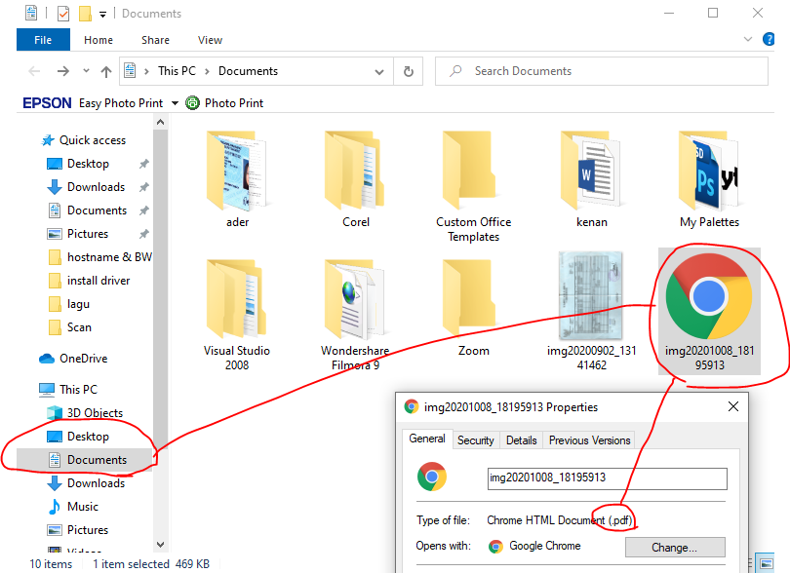Open the ader folder
The image size is (790, 573).
237,178
